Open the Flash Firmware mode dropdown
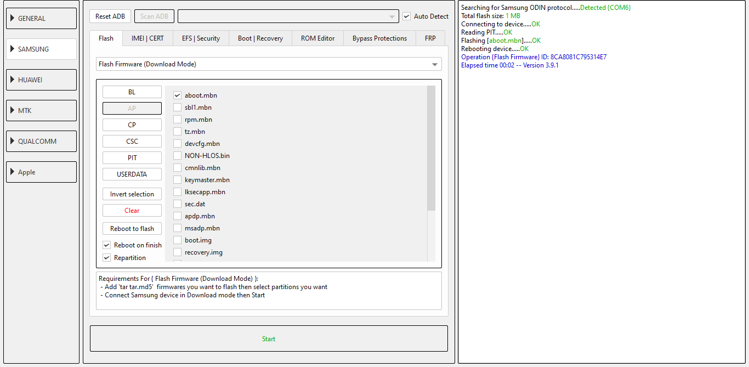The height and width of the screenshot is (367, 749). tap(269, 64)
